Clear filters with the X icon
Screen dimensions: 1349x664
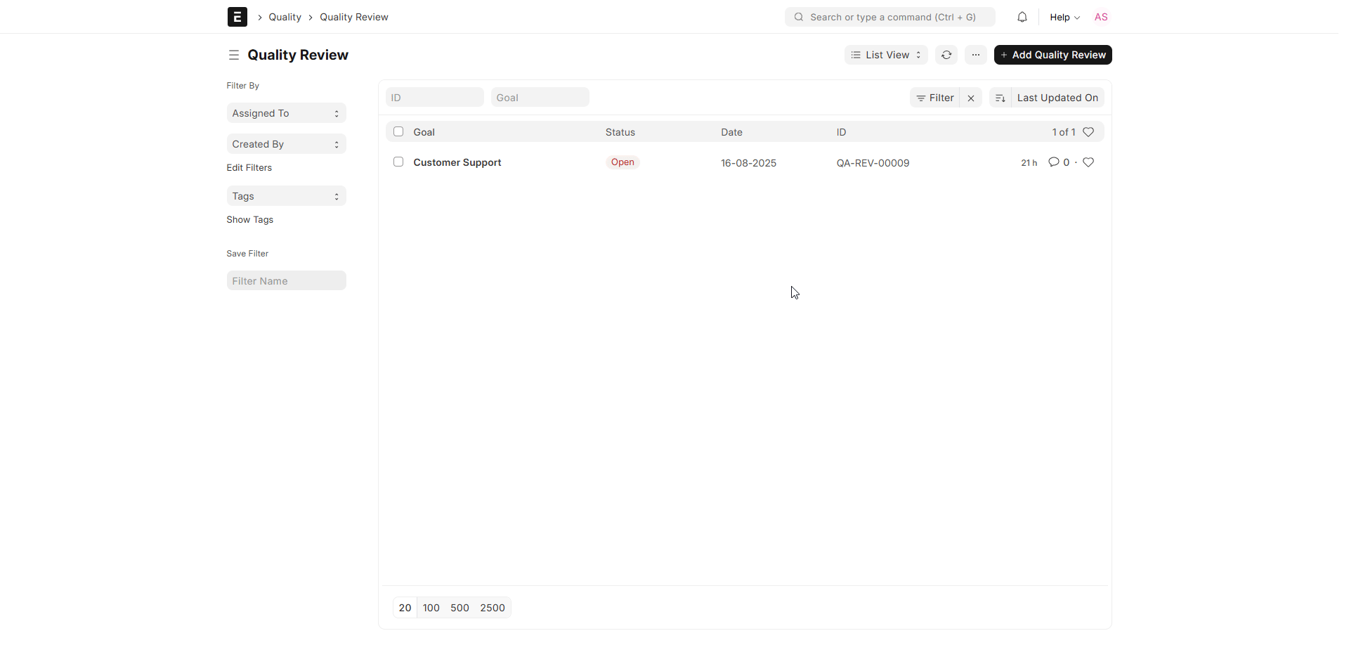[x=971, y=98]
